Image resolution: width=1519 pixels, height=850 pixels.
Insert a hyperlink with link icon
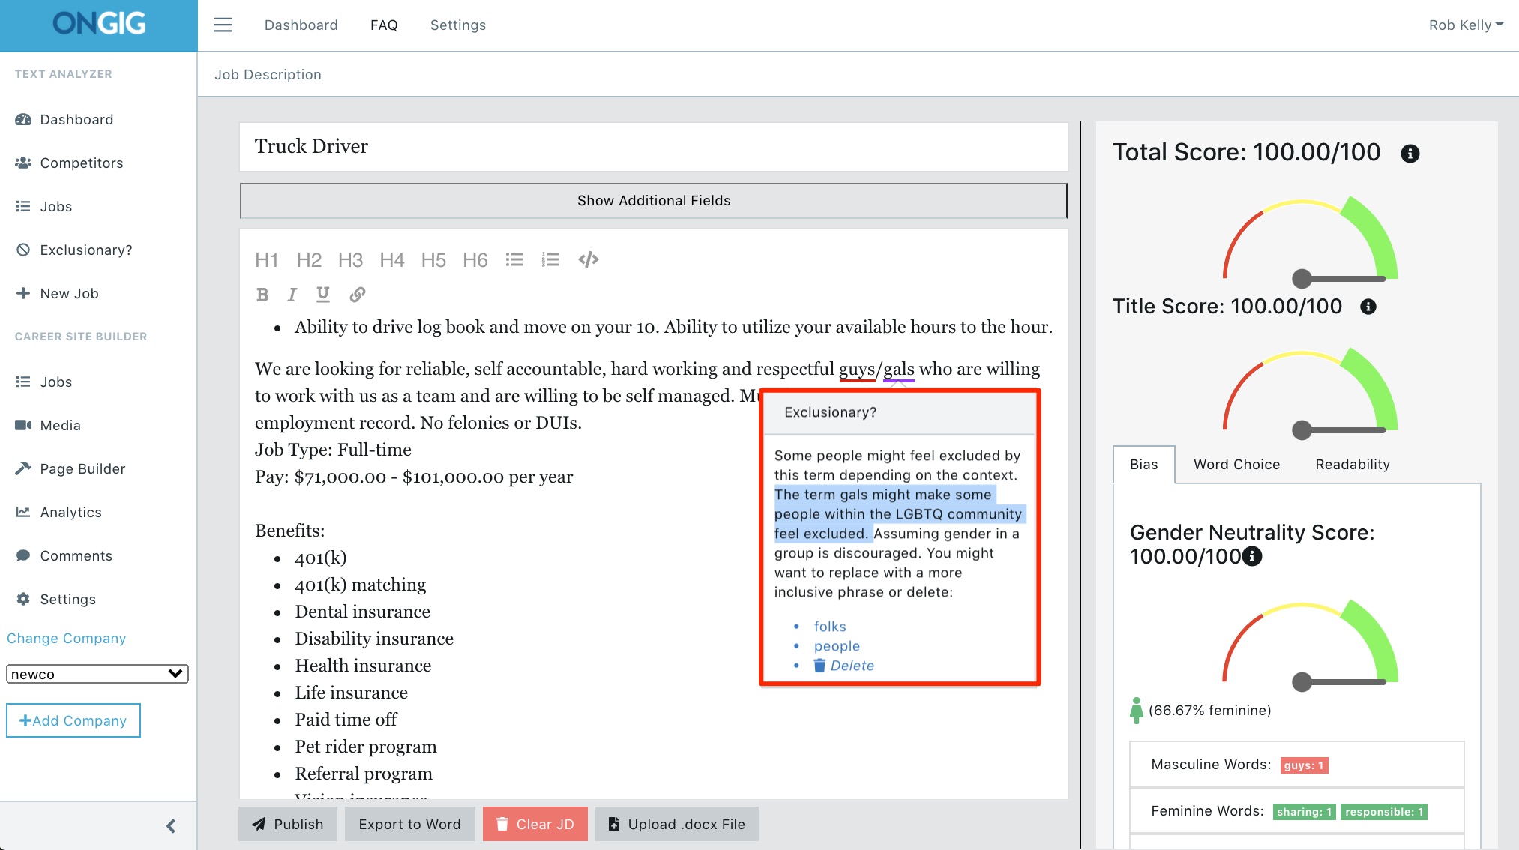tap(358, 295)
